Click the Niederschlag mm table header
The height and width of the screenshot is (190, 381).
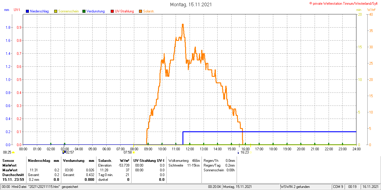[x=43, y=161]
